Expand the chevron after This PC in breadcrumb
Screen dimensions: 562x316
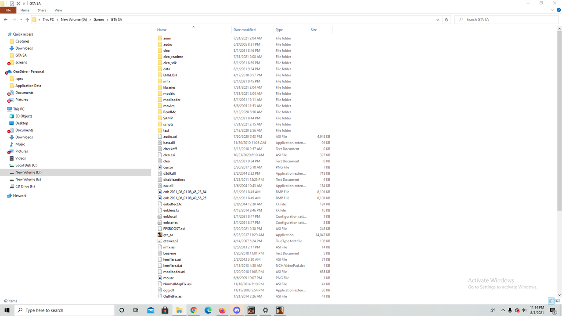[57, 20]
